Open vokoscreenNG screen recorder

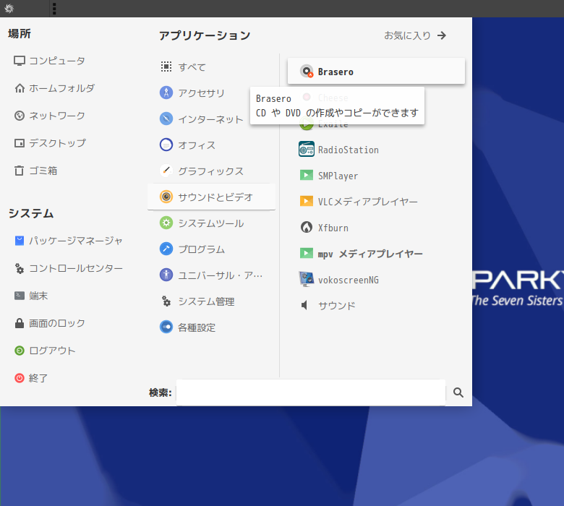pos(376,280)
